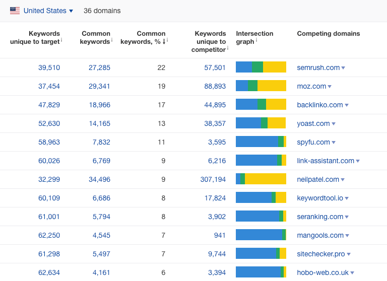The image size is (387, 281).
Task: Expand the mangools.com dropdown arrow
Action: pyautogui.click(x=347, y=236)
